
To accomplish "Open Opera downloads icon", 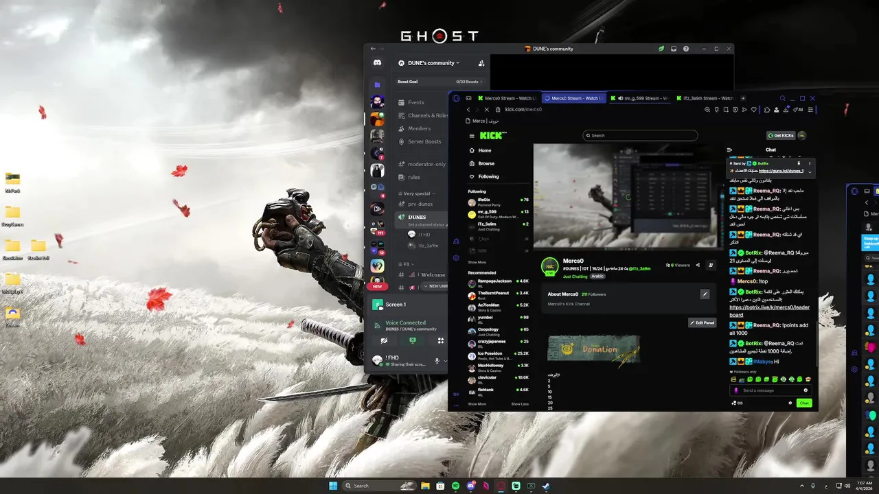I will pos(786,109).
